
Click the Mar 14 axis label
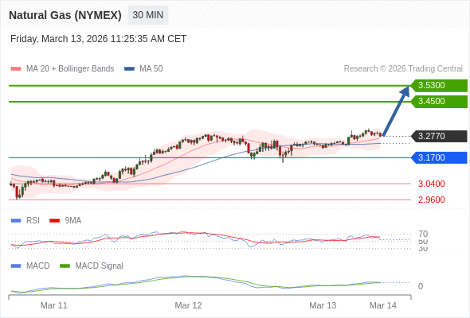click(x=383, y=305)
